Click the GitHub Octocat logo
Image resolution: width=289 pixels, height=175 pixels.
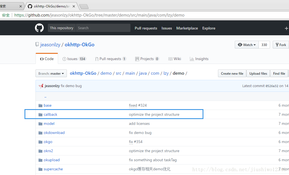39,28
